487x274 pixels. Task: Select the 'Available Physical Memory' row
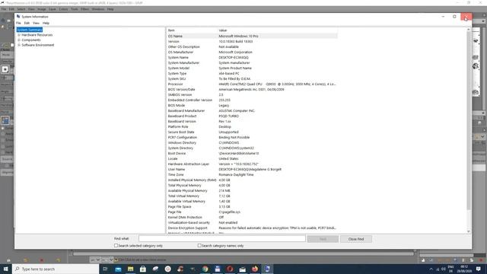coord(252,190)
